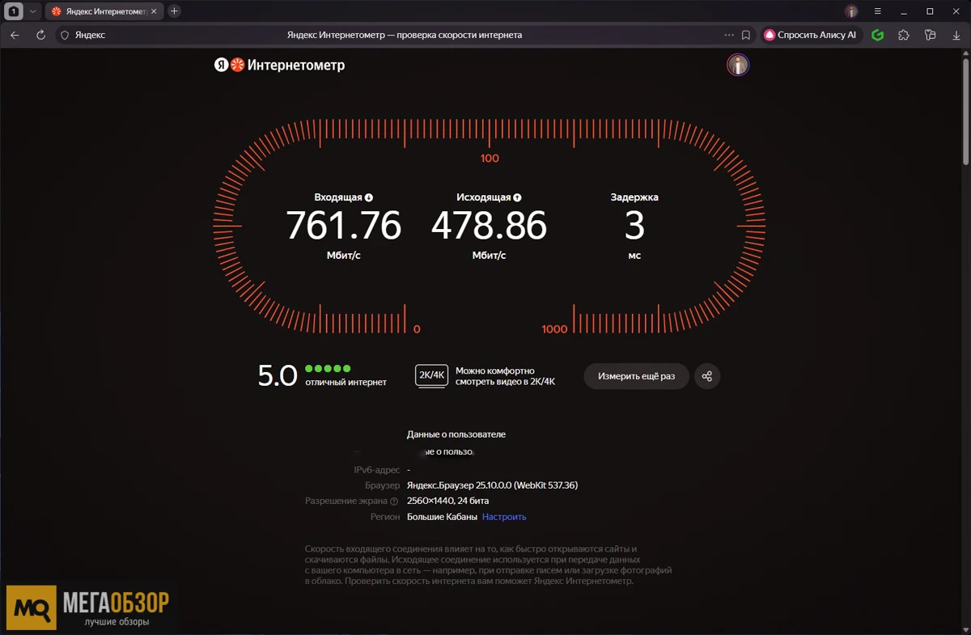Open the browser downloads icon
Viewport: 971px width, 635px height.
pos(956,35)
